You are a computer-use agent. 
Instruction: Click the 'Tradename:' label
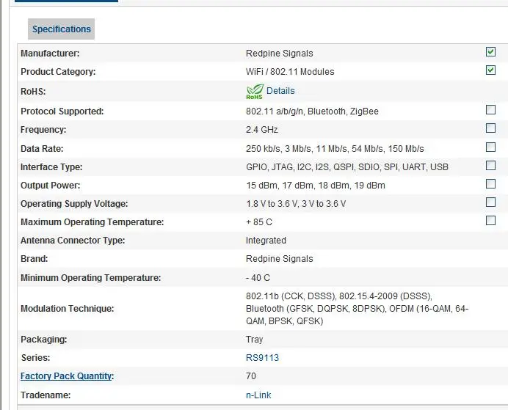(x=46, y=395)
